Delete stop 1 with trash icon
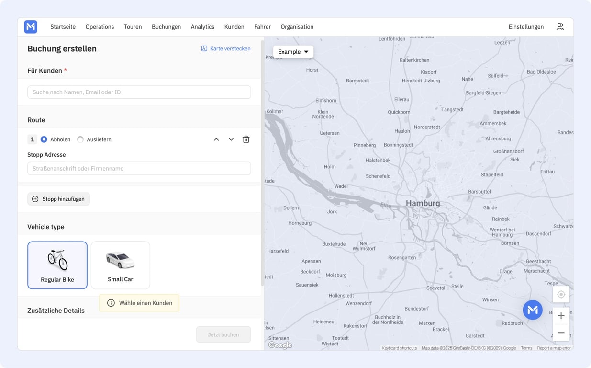 [x=246, y=139]
